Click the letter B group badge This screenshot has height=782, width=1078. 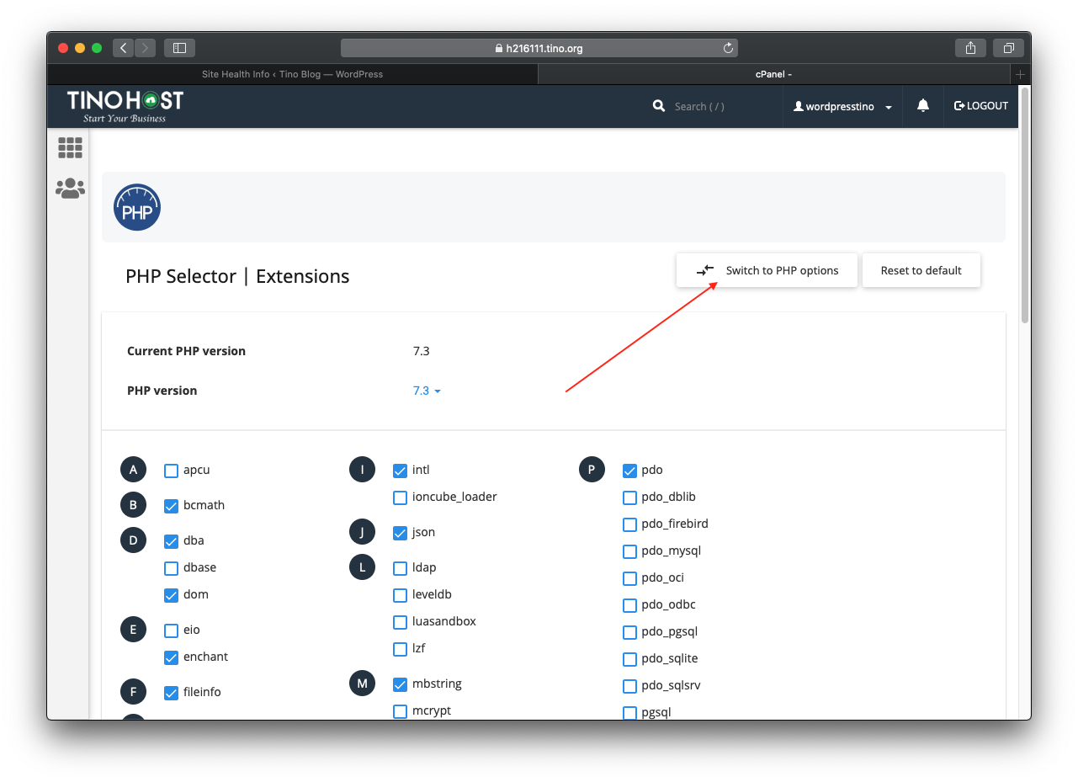coord(133,505)
